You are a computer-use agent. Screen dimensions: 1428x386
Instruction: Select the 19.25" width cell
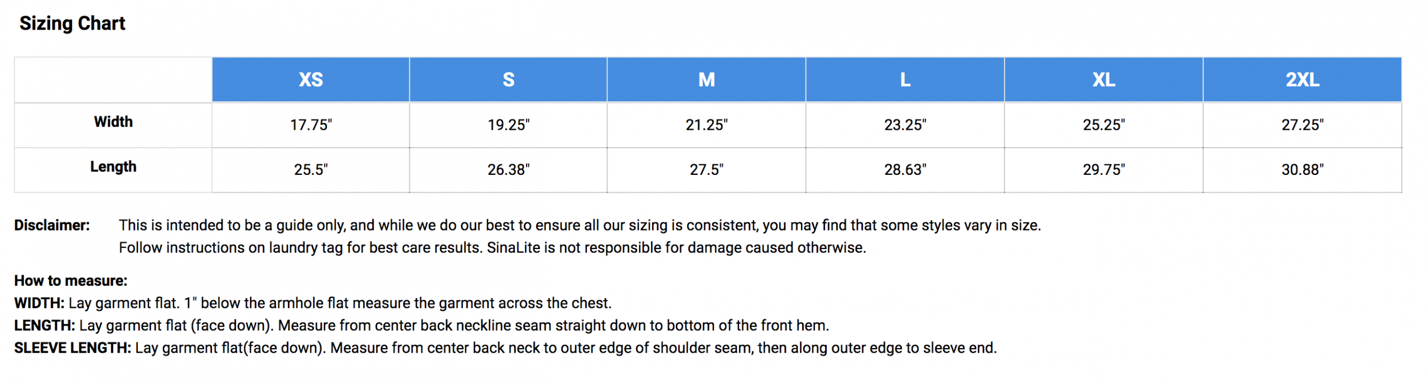click(508, 125)
